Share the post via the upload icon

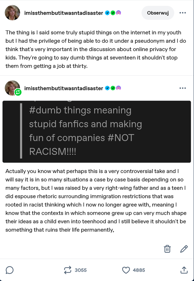click(x=184, y=270)
